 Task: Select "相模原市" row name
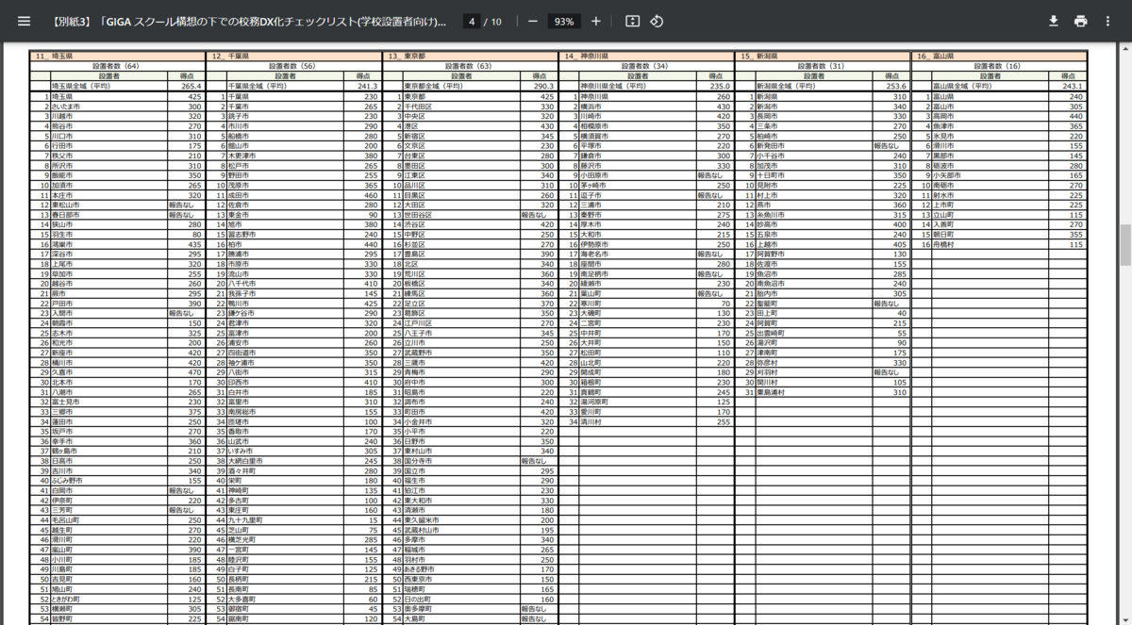coord(593,125)
